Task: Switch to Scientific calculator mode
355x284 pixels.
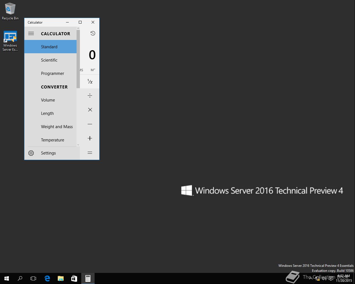Action: pyautogui.click(x=50, y=60)
